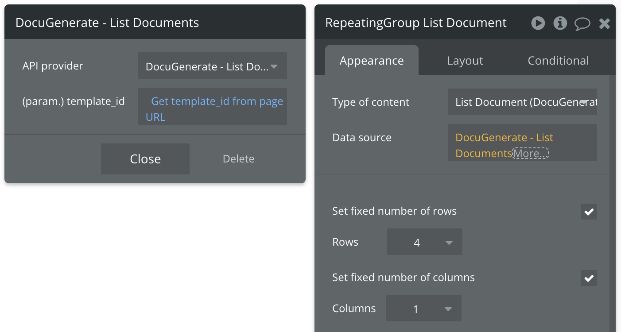Click the property panel vertical scrollbar
The image size is (621, 332).
pyautogui.click(x=613, y=204)
